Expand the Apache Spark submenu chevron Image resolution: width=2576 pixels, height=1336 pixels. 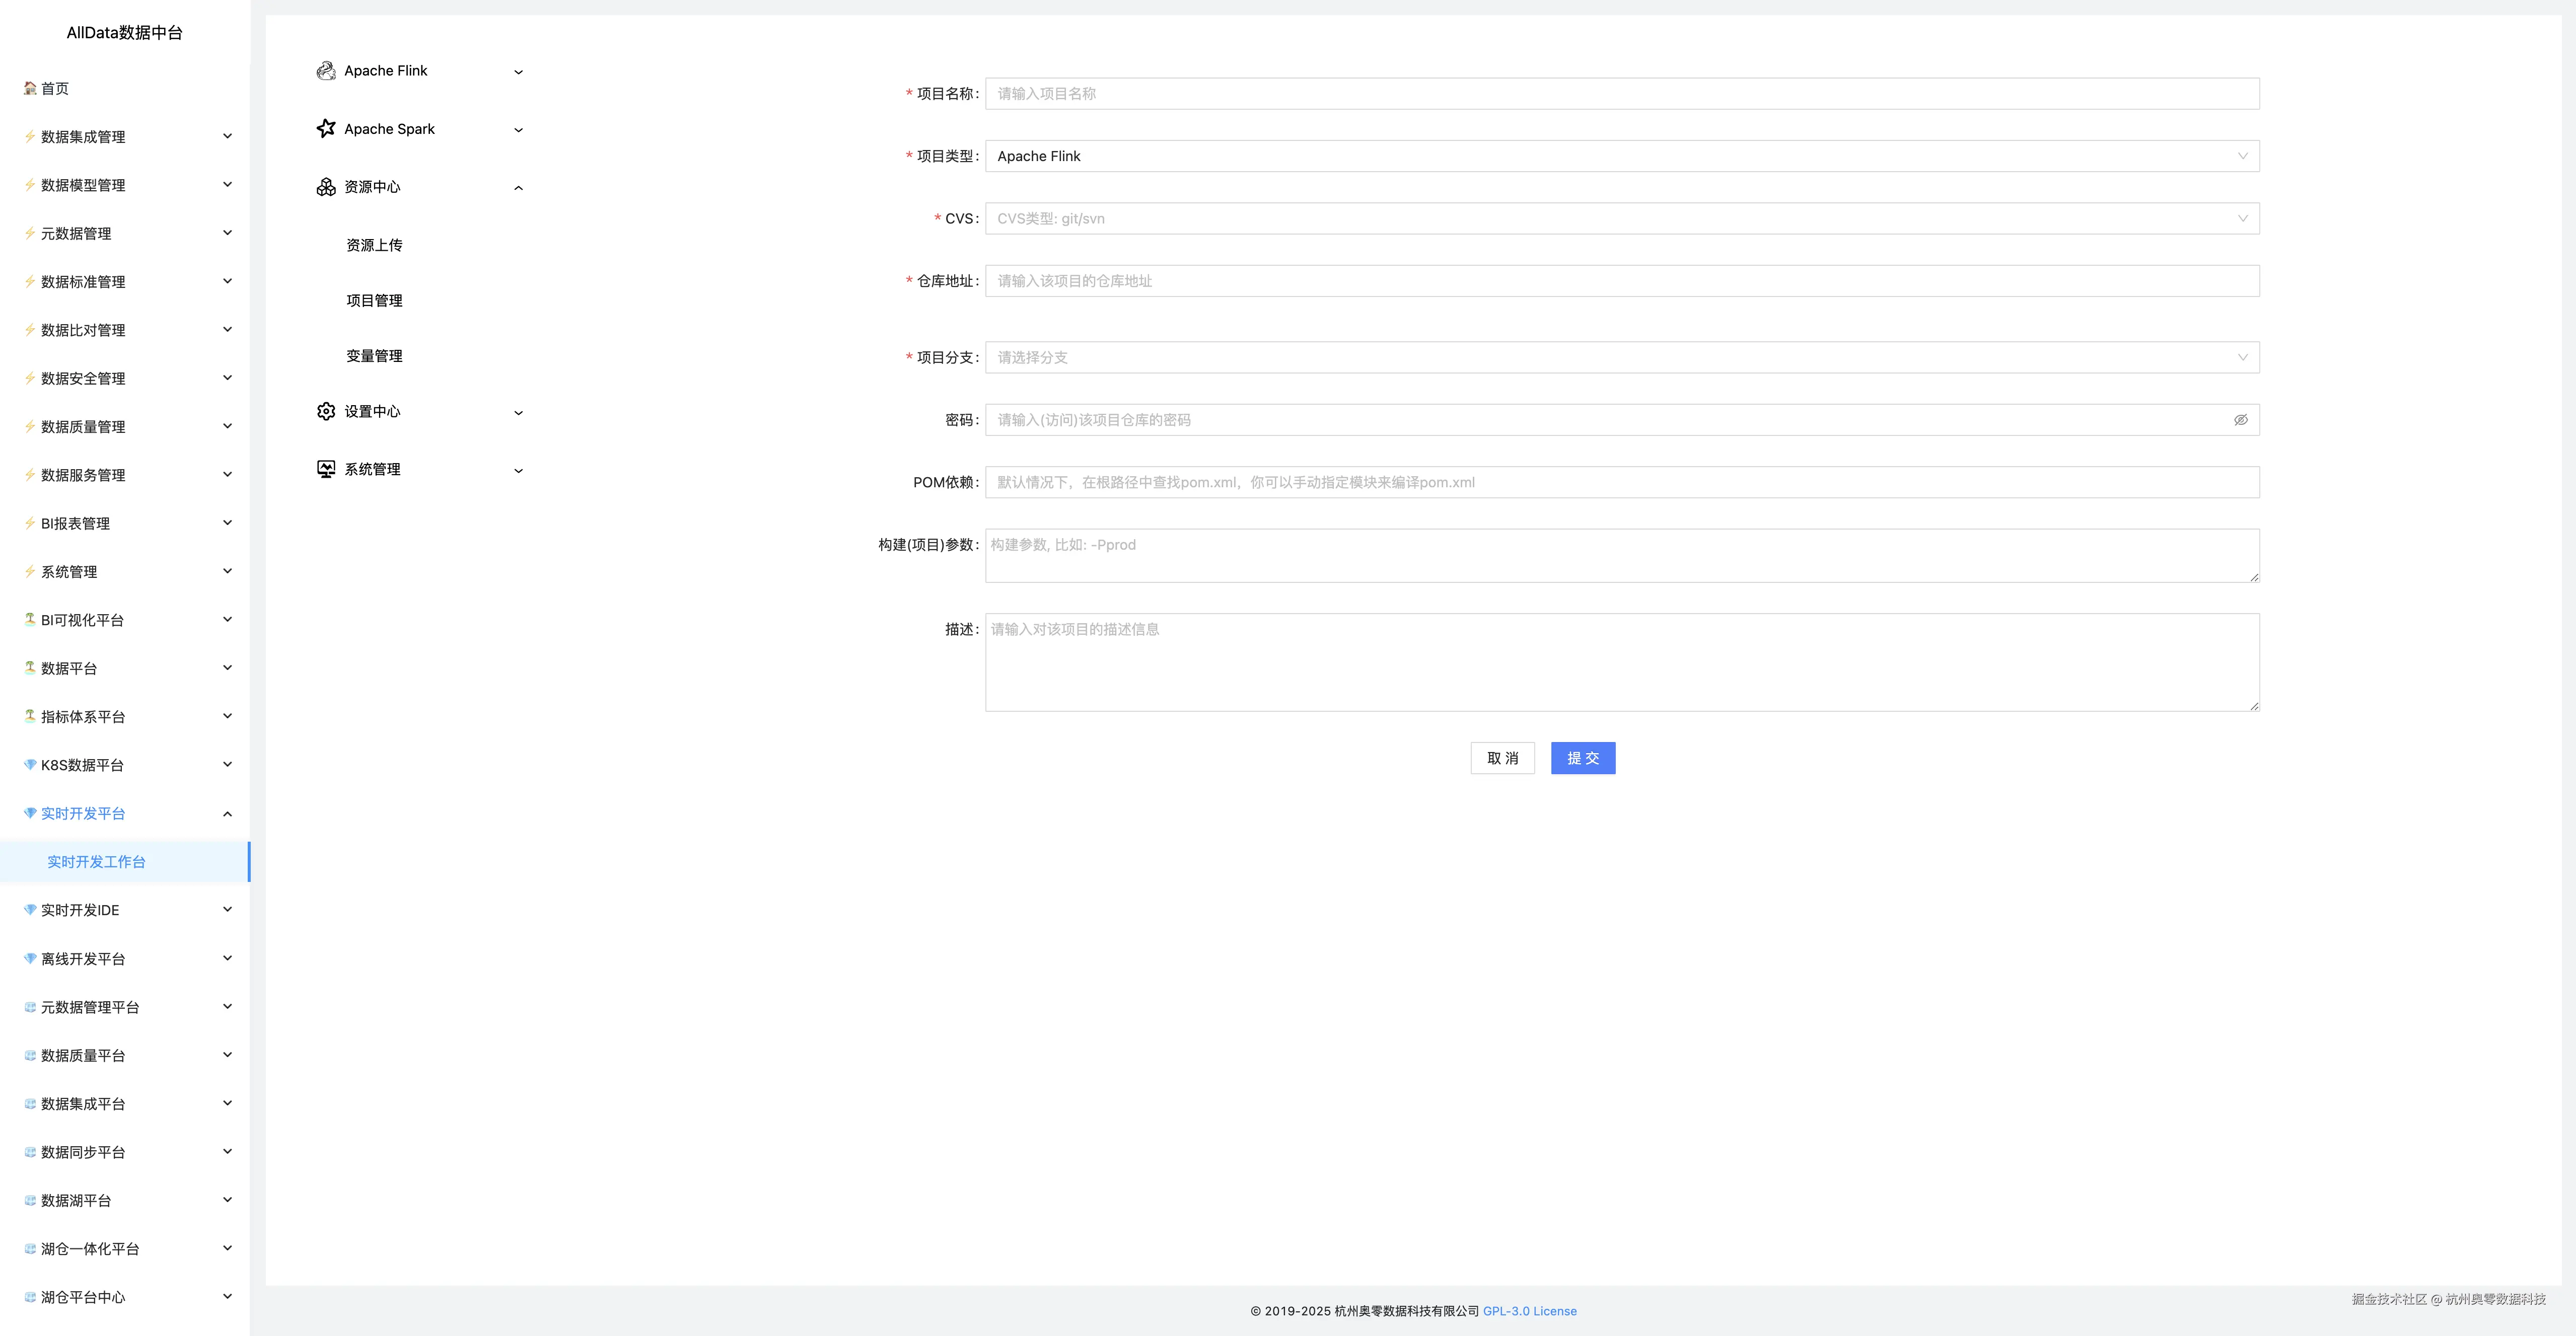coord(518,130)
